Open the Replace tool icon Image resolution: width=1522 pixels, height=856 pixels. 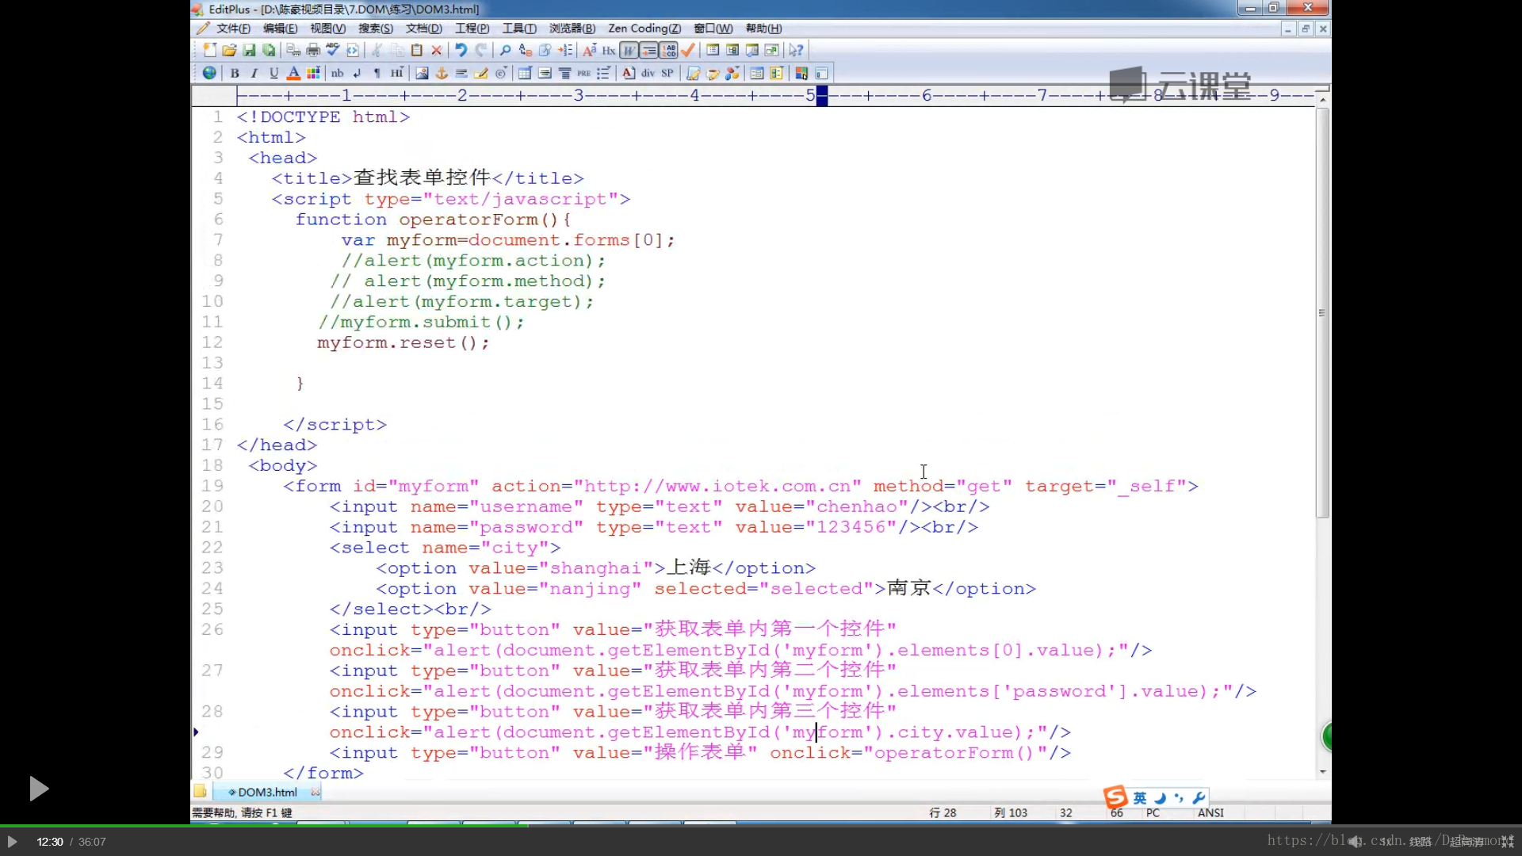[x=525, y=50]
